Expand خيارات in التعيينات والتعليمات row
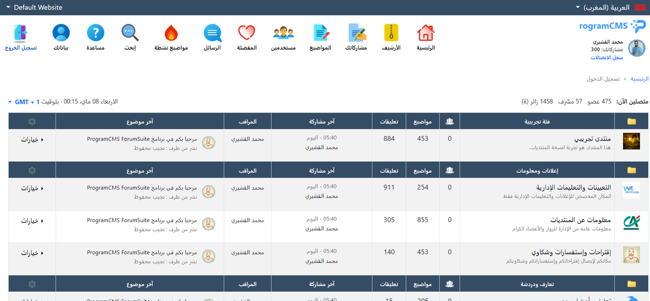The height and width of the screenshot is (301, 650). [32, 188]
